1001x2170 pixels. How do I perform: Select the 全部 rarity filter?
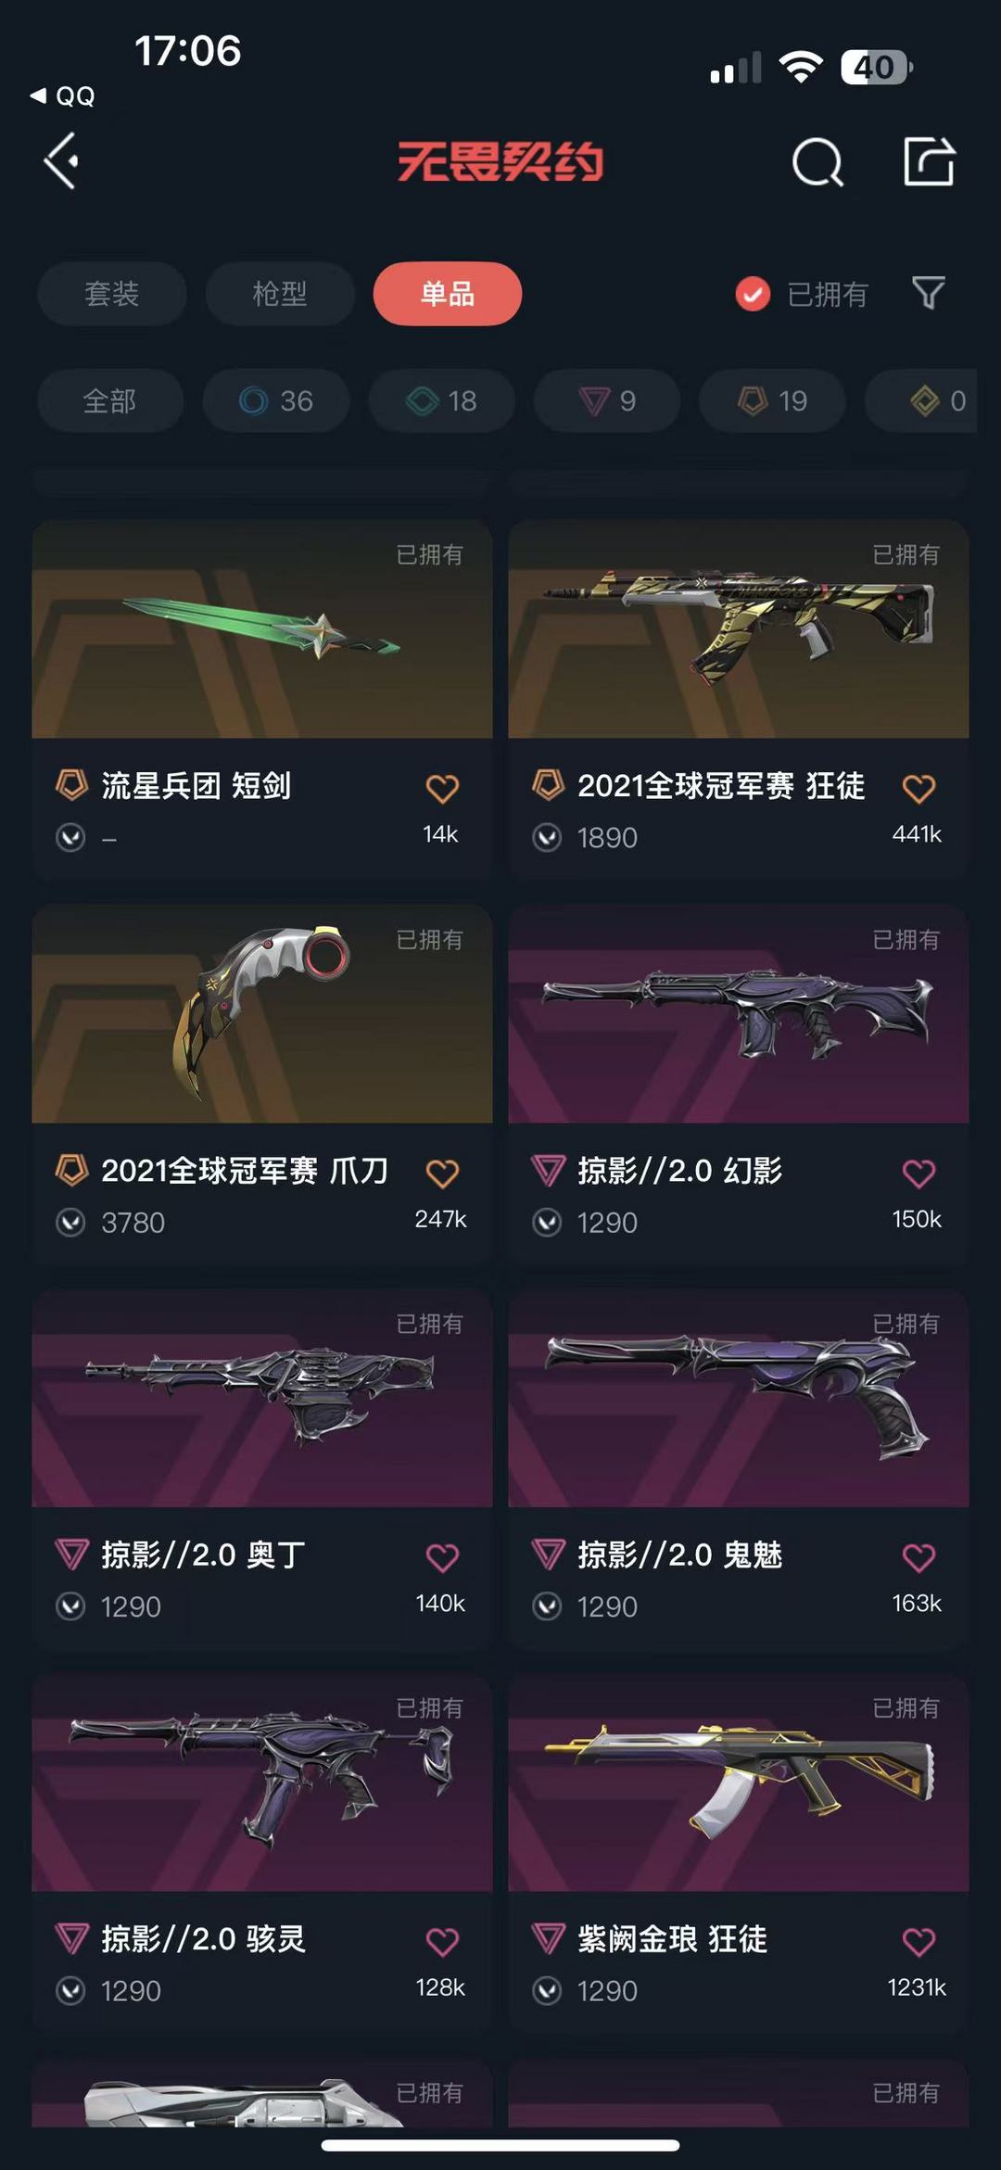(x=110, y=400)
